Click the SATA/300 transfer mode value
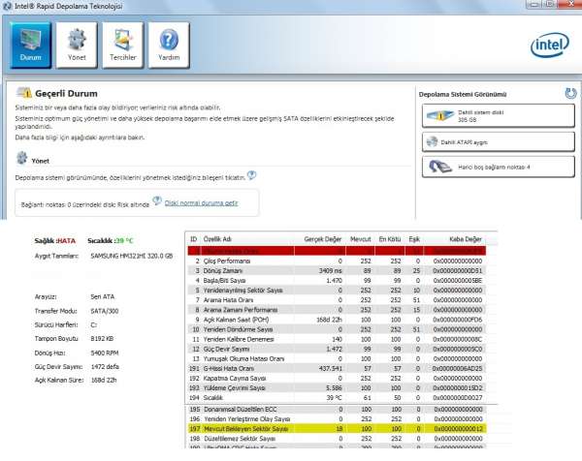This screenshot has width=582, height=461. pos(105,311)
